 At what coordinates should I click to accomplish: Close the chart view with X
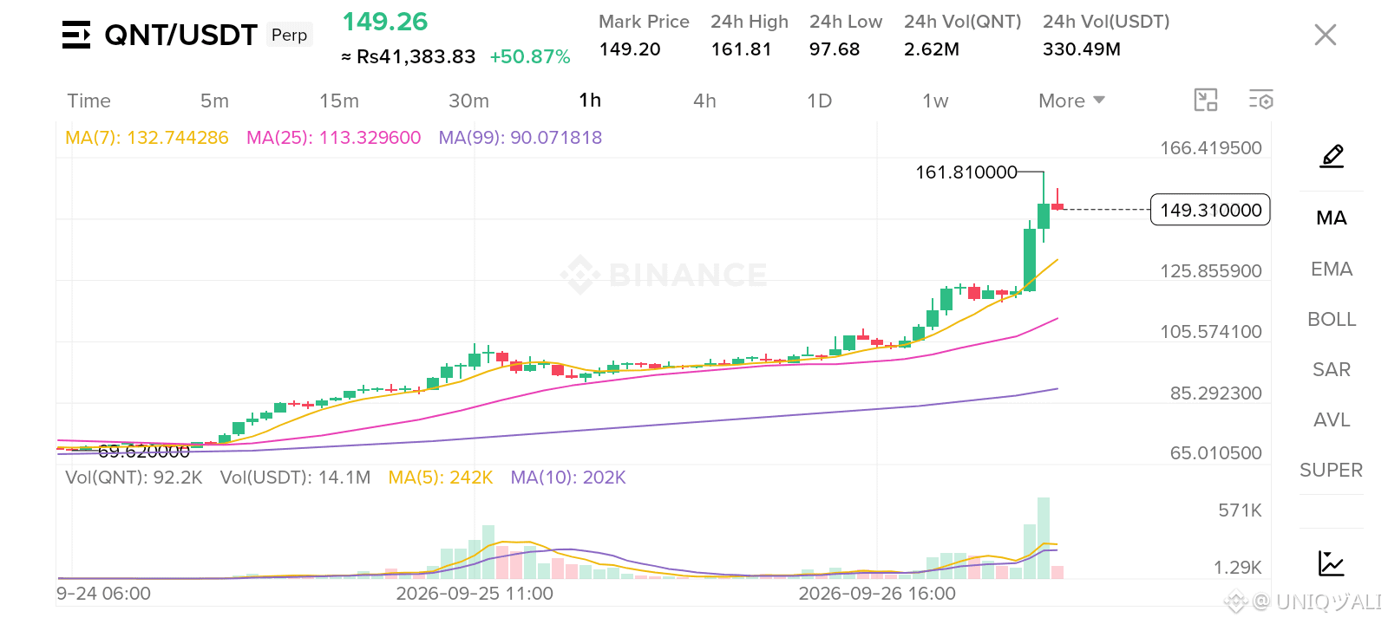pos(1326,35)
